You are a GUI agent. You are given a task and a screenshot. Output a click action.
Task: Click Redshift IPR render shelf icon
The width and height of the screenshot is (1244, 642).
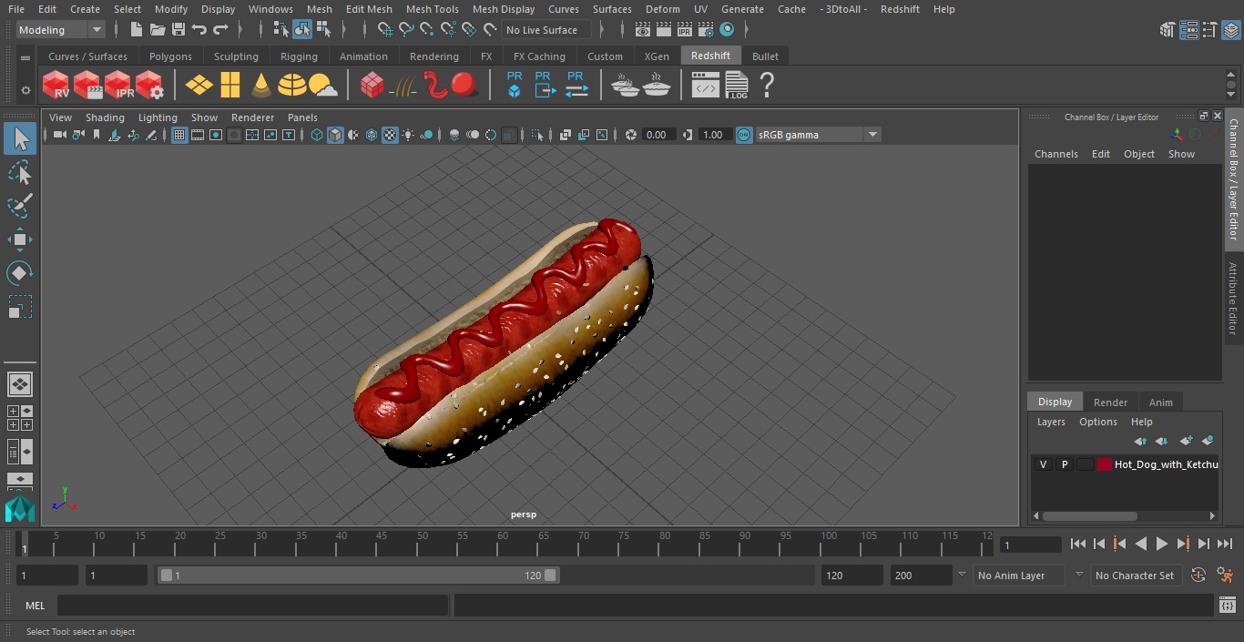118,86
